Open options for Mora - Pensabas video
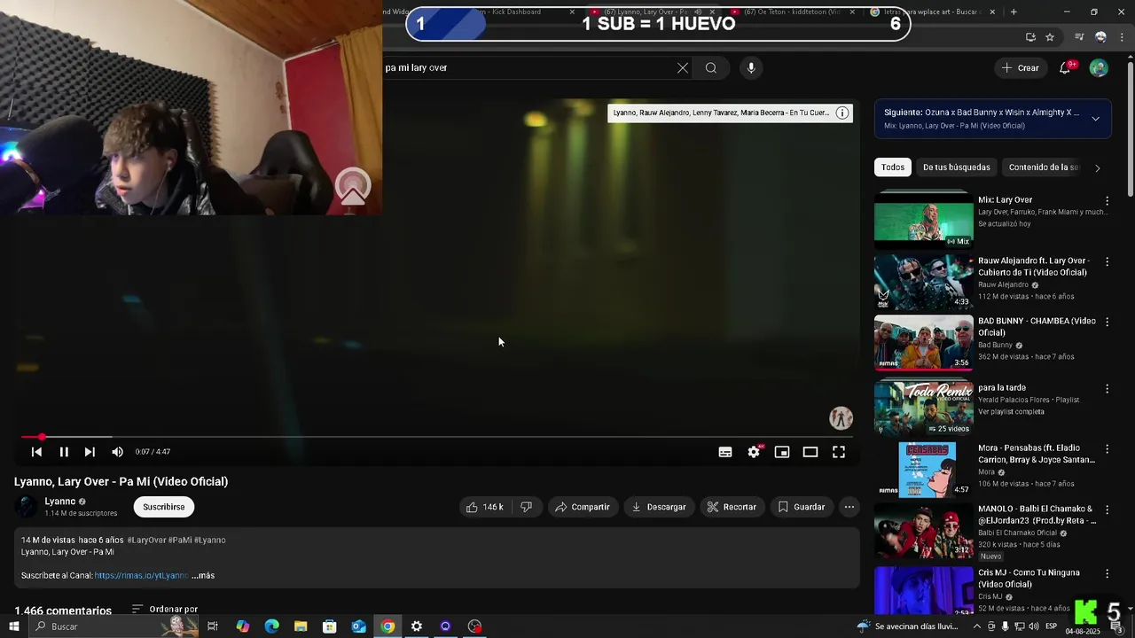 (1107, 449)
